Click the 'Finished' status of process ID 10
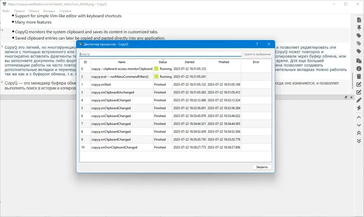 point(160,147)
